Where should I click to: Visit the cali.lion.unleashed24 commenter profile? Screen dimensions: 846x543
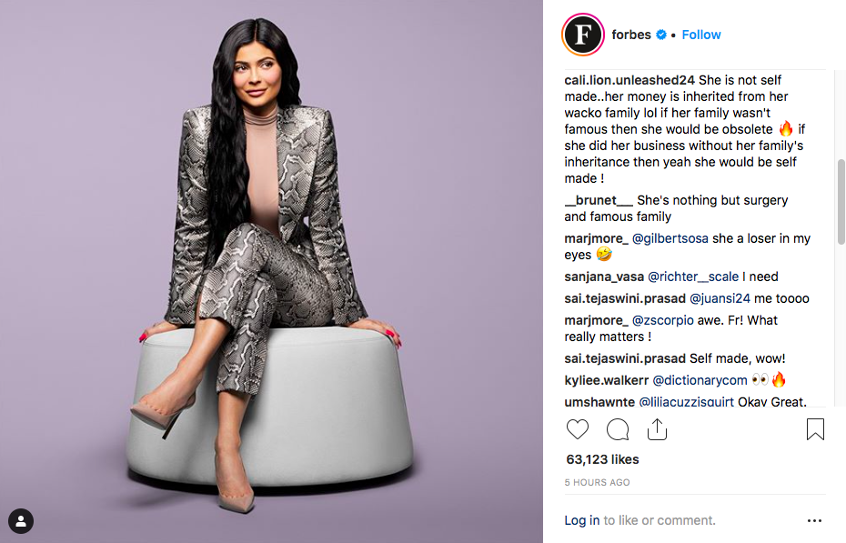coord(629,80)
